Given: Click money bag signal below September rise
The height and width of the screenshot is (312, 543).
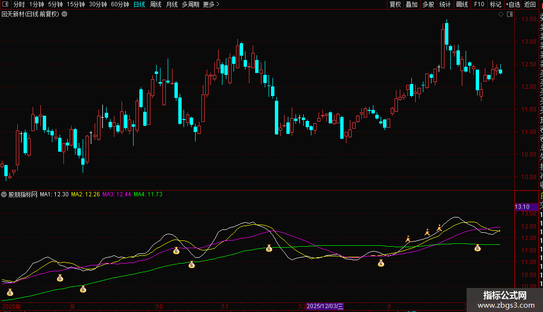Looking at the screenshot, I should (60, 278).
